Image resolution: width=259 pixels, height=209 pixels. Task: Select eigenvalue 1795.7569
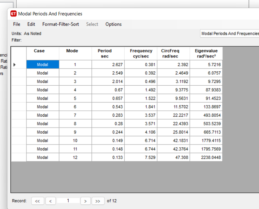[x=206, y=149]
